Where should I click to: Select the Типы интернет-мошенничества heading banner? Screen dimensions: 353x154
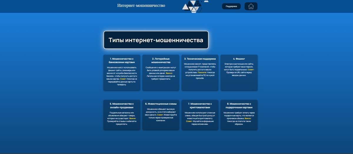[156, 40]
